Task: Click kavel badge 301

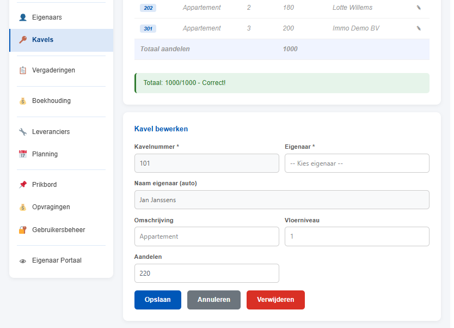Action: [x=148, y=29]
